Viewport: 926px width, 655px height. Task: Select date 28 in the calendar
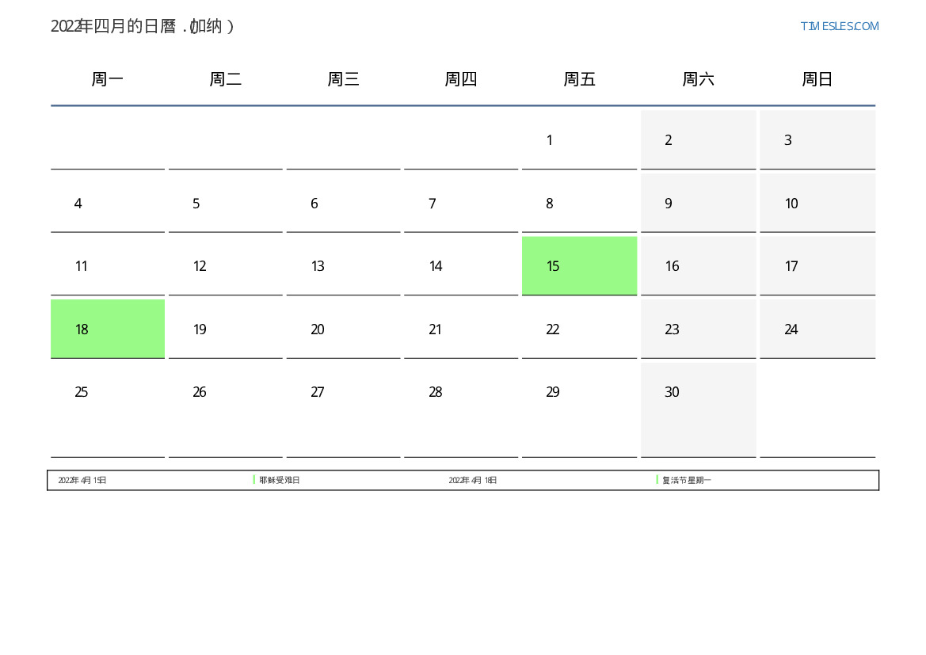tap(461, 410)
